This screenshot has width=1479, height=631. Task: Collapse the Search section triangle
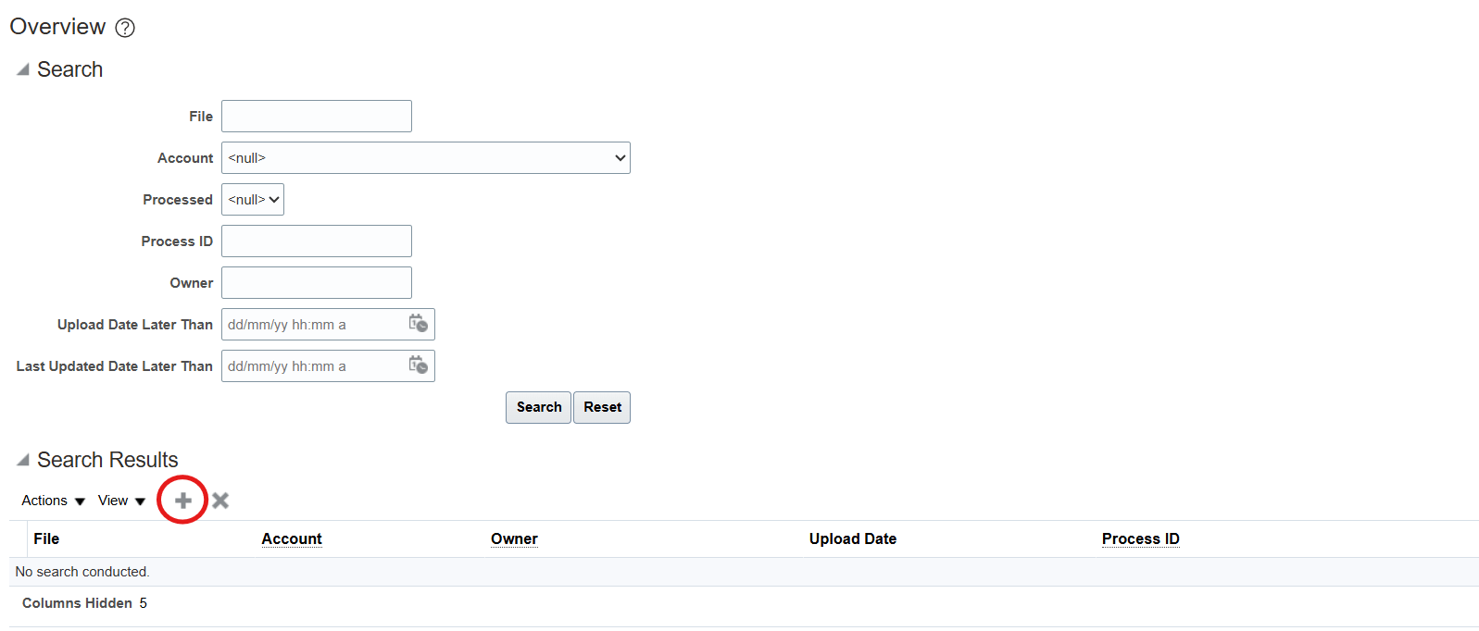[23, 70]
